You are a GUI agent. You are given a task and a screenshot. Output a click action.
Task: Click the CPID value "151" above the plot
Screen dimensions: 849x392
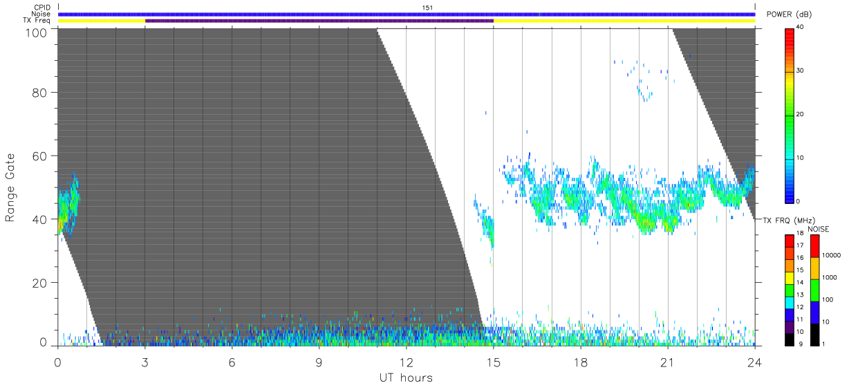427,8
